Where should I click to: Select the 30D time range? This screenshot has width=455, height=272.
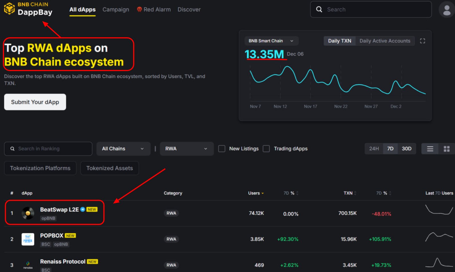pyautogui.click(x=406, y=149)
